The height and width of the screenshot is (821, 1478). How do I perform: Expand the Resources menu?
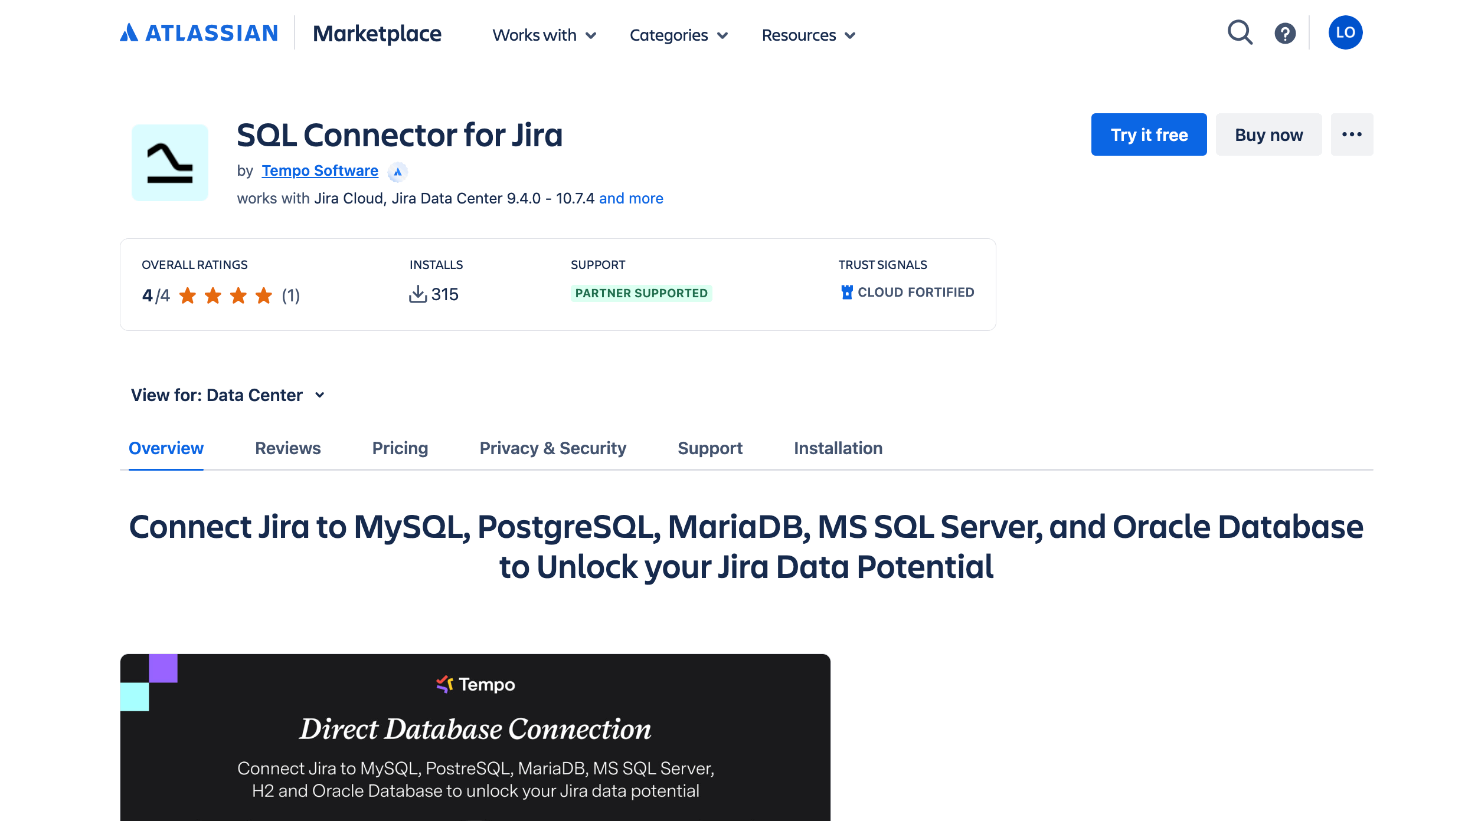pos(808,35)
